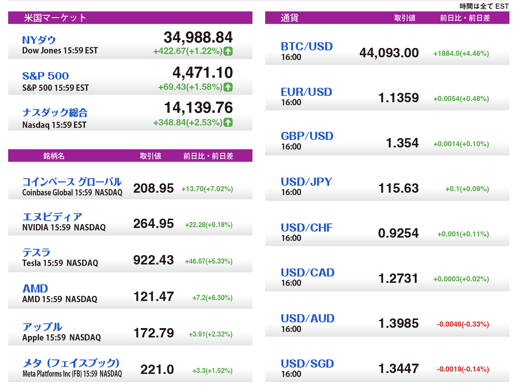Open the BTC/USD currency pair

(x=307, y=46)
